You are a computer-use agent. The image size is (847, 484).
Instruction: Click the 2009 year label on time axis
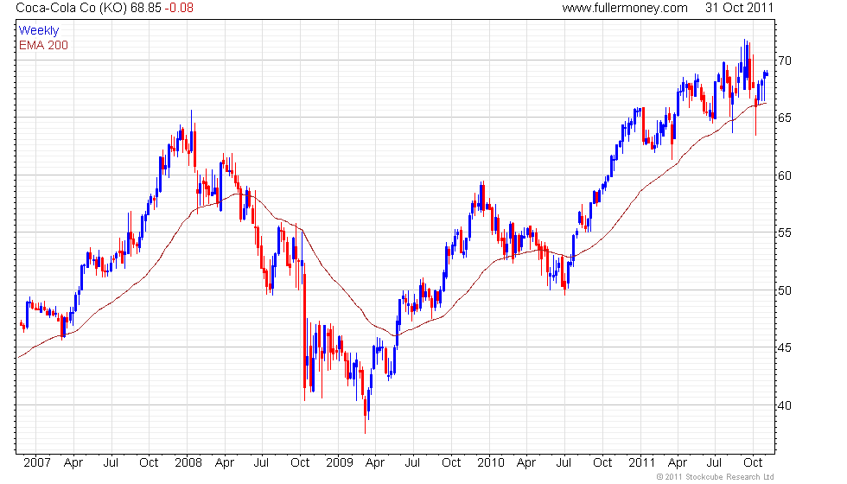pos(339,463)
